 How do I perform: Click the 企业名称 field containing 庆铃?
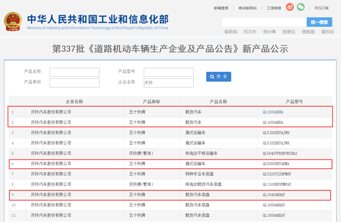click(168, 83)
